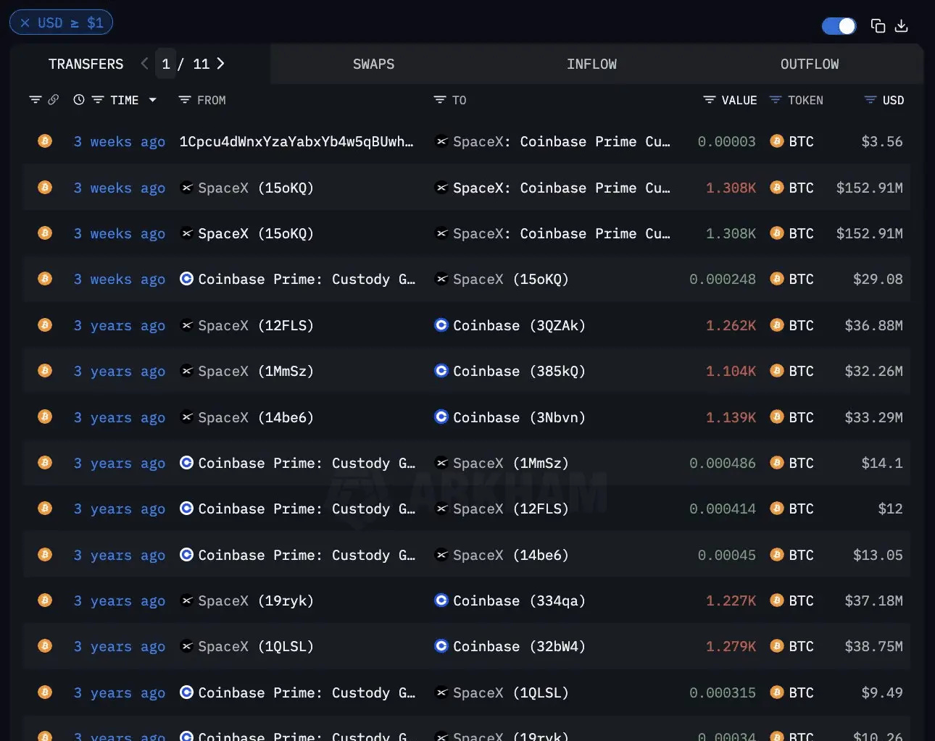Open TIME sort dropdown arrow
Image resolution: width=935 pixels, height=741 pixels.
[x=152, y=100]
